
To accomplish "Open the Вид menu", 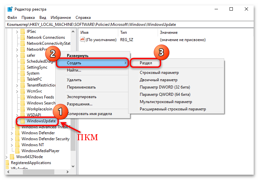I will pos(43,18).
